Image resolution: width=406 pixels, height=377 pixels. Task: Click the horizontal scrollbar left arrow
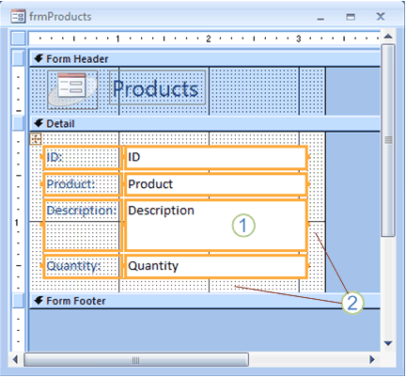pyautogui.click(x=15, y=359)
